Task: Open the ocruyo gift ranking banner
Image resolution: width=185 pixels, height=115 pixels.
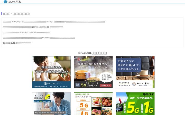Action: pos(51,72)
